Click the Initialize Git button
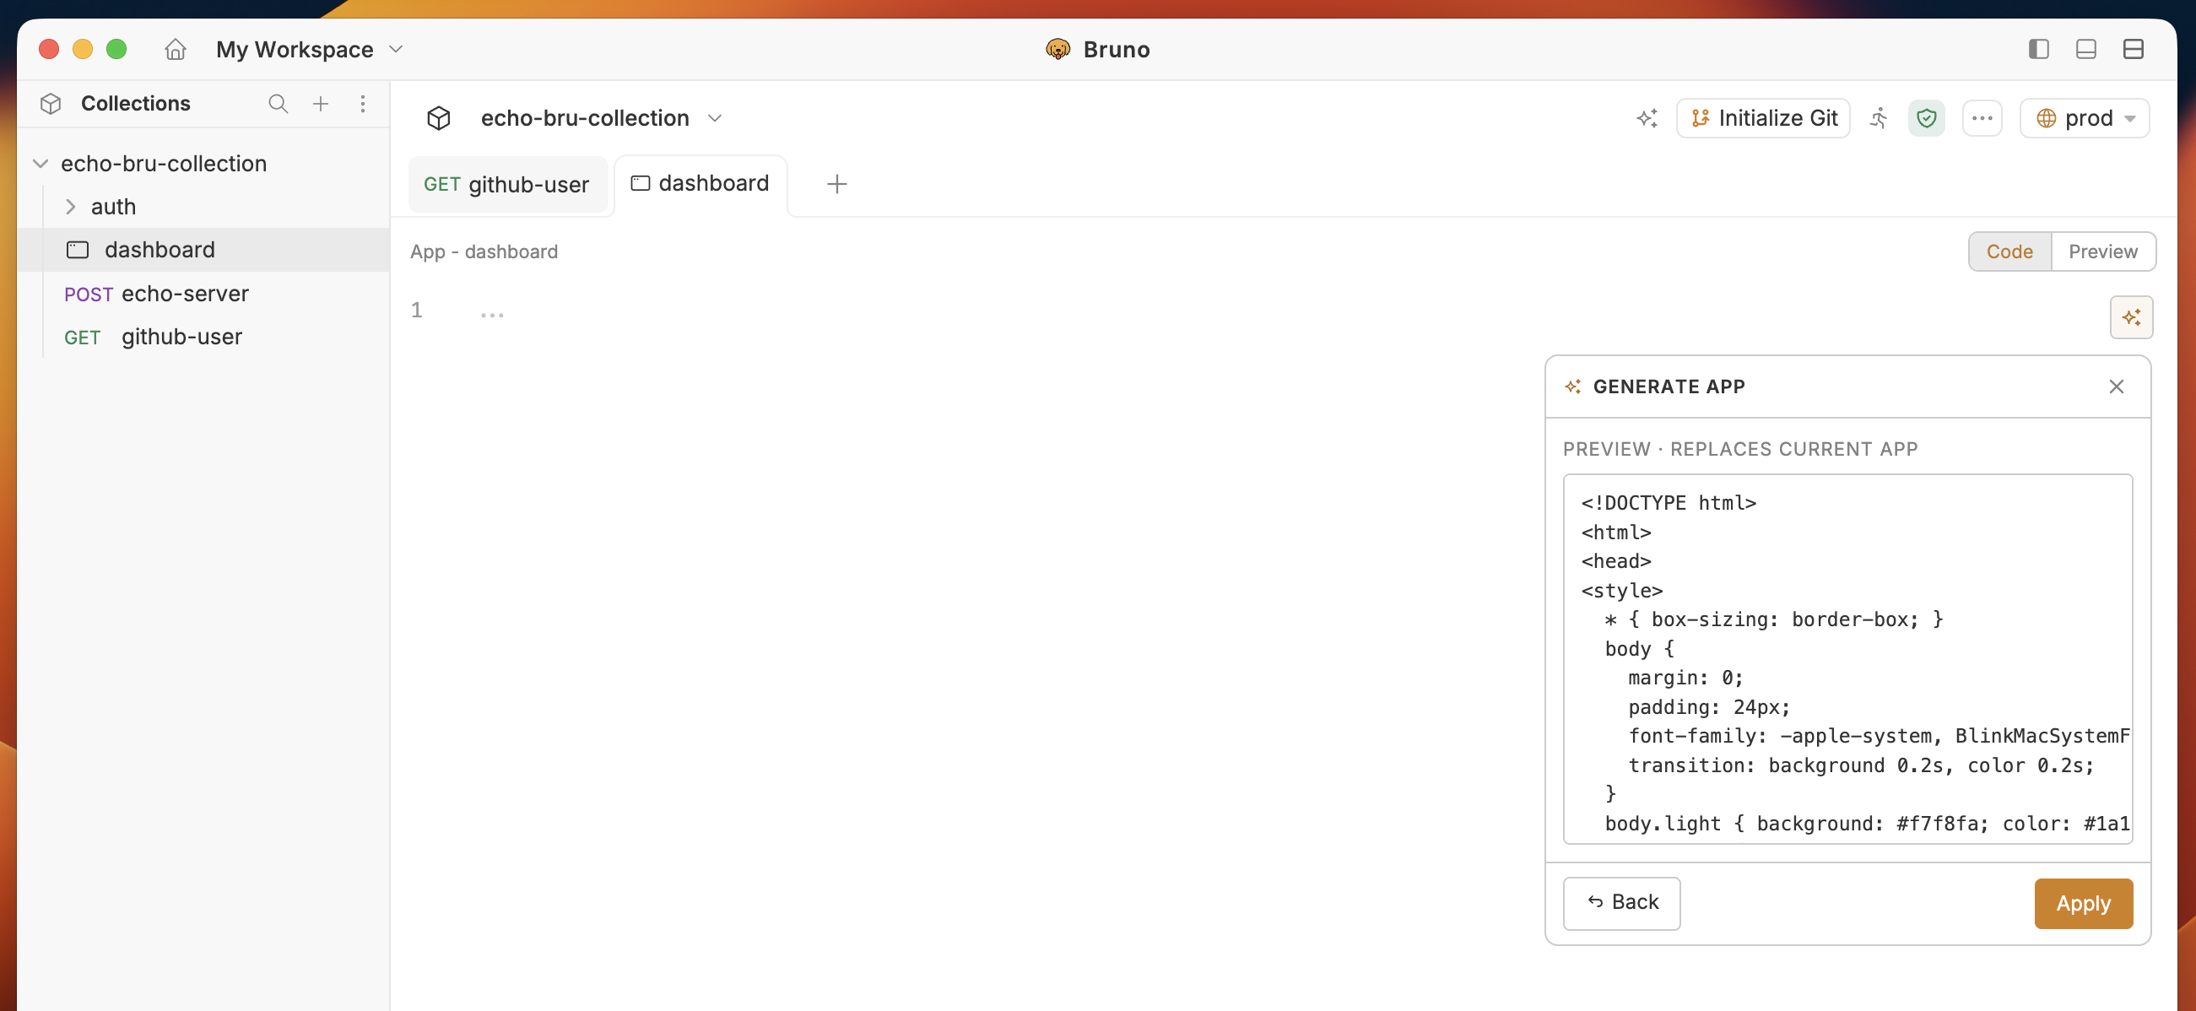The image size is (2196, 1011). click(x=1763, y=118)
